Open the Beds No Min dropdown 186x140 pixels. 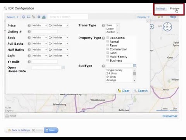click(40, 37)
